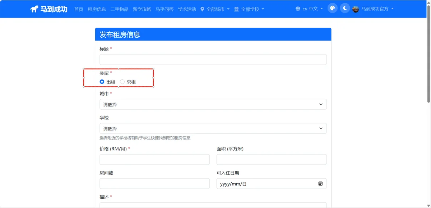The height and width of the screenshot is (208, 431).
Task: Focus the 房间数 input field
Action: [x=154, y=184]
